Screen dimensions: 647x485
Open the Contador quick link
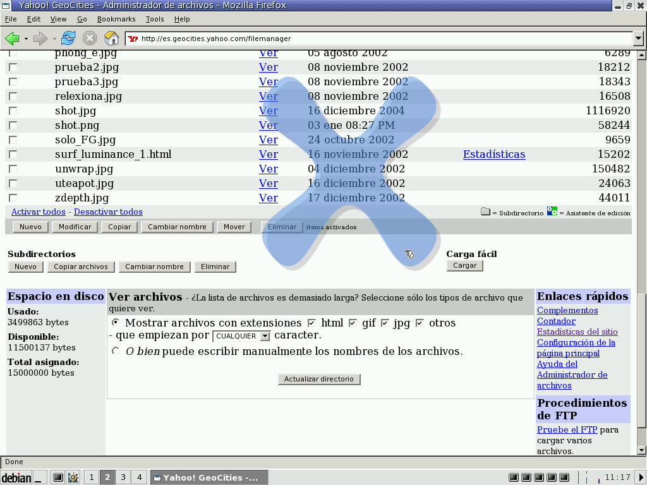point(556,321)
